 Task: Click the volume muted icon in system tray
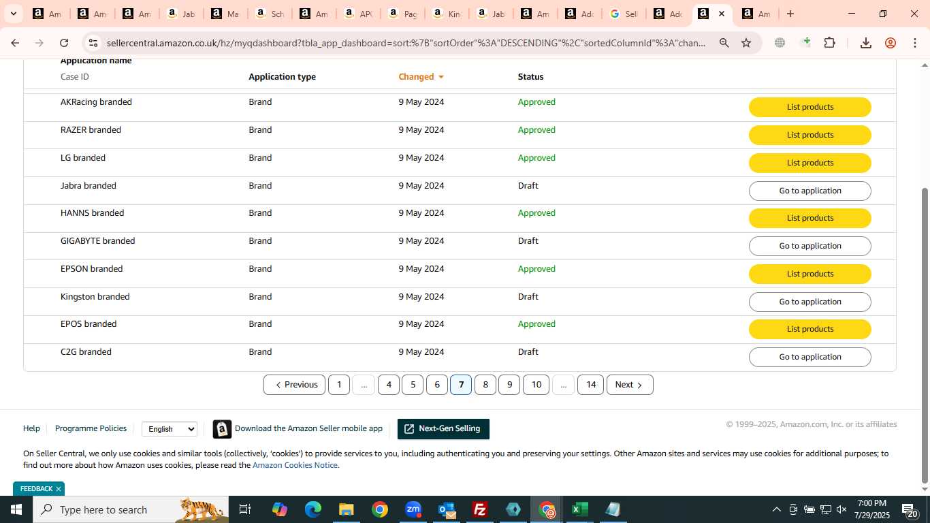point(841,509)
